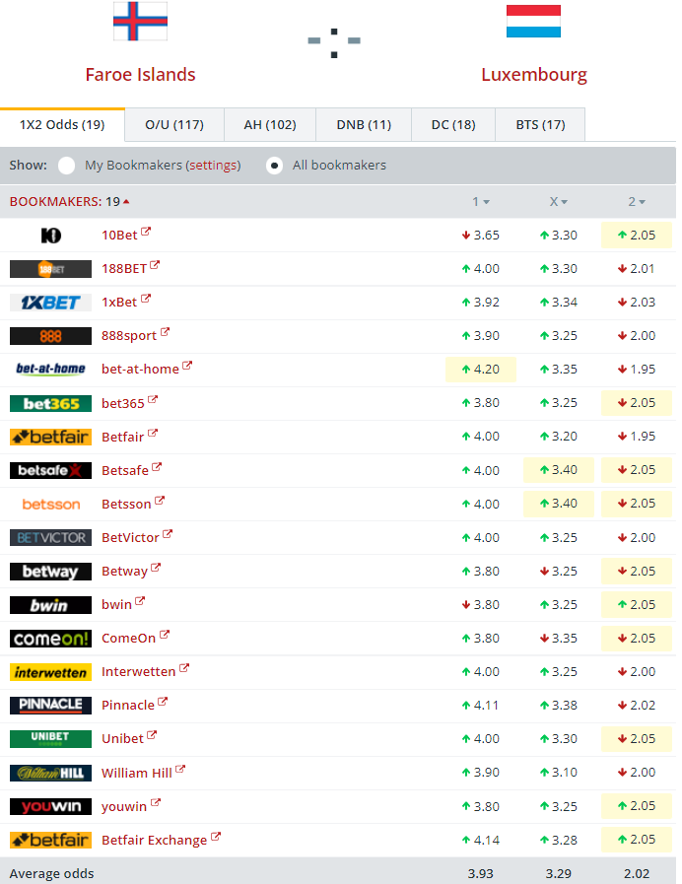The height and width of the screenshot is (884, 682).
Task: Select the All bookmakers radio button
Action: 275,166
